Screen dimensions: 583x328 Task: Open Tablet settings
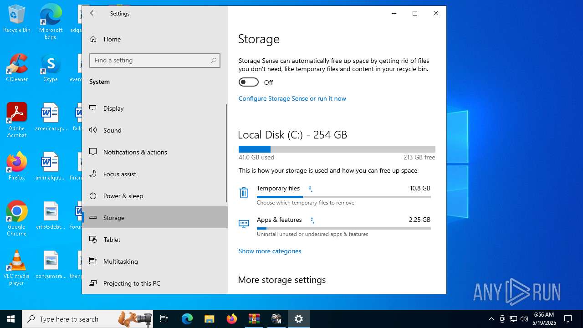155,240
